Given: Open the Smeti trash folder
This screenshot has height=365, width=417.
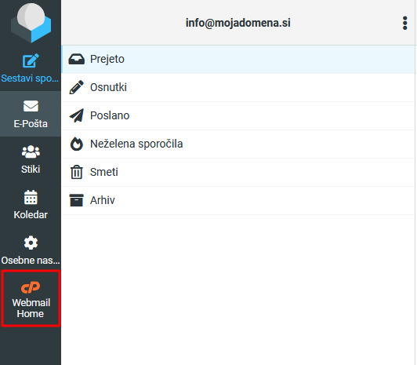Looking at the screenshot, I should pyautogui.click(x=238, y=172).
